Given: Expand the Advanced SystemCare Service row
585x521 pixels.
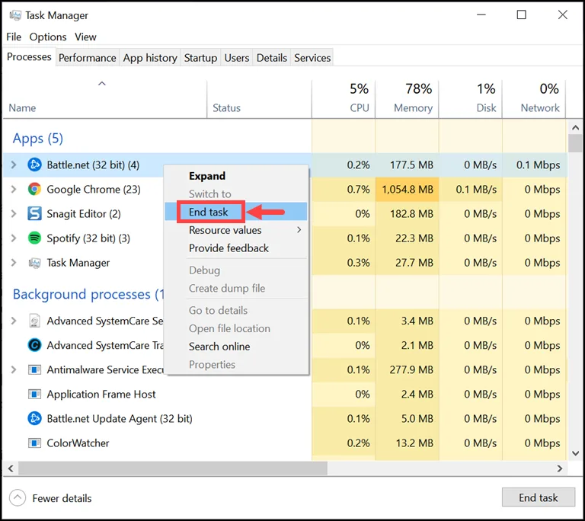Looking at the screenshot, I should pyautogui.click(x=14, y=321).
